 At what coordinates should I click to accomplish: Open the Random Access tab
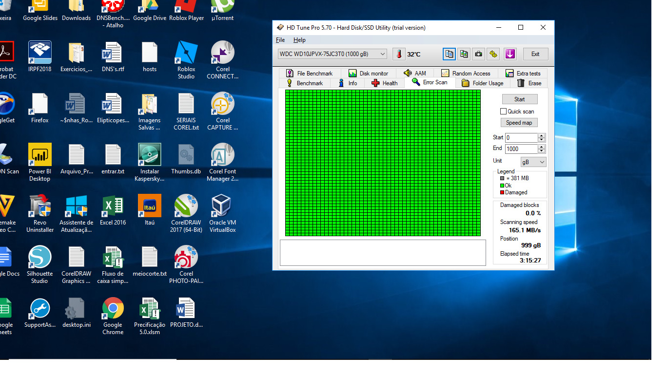point(466,73)
